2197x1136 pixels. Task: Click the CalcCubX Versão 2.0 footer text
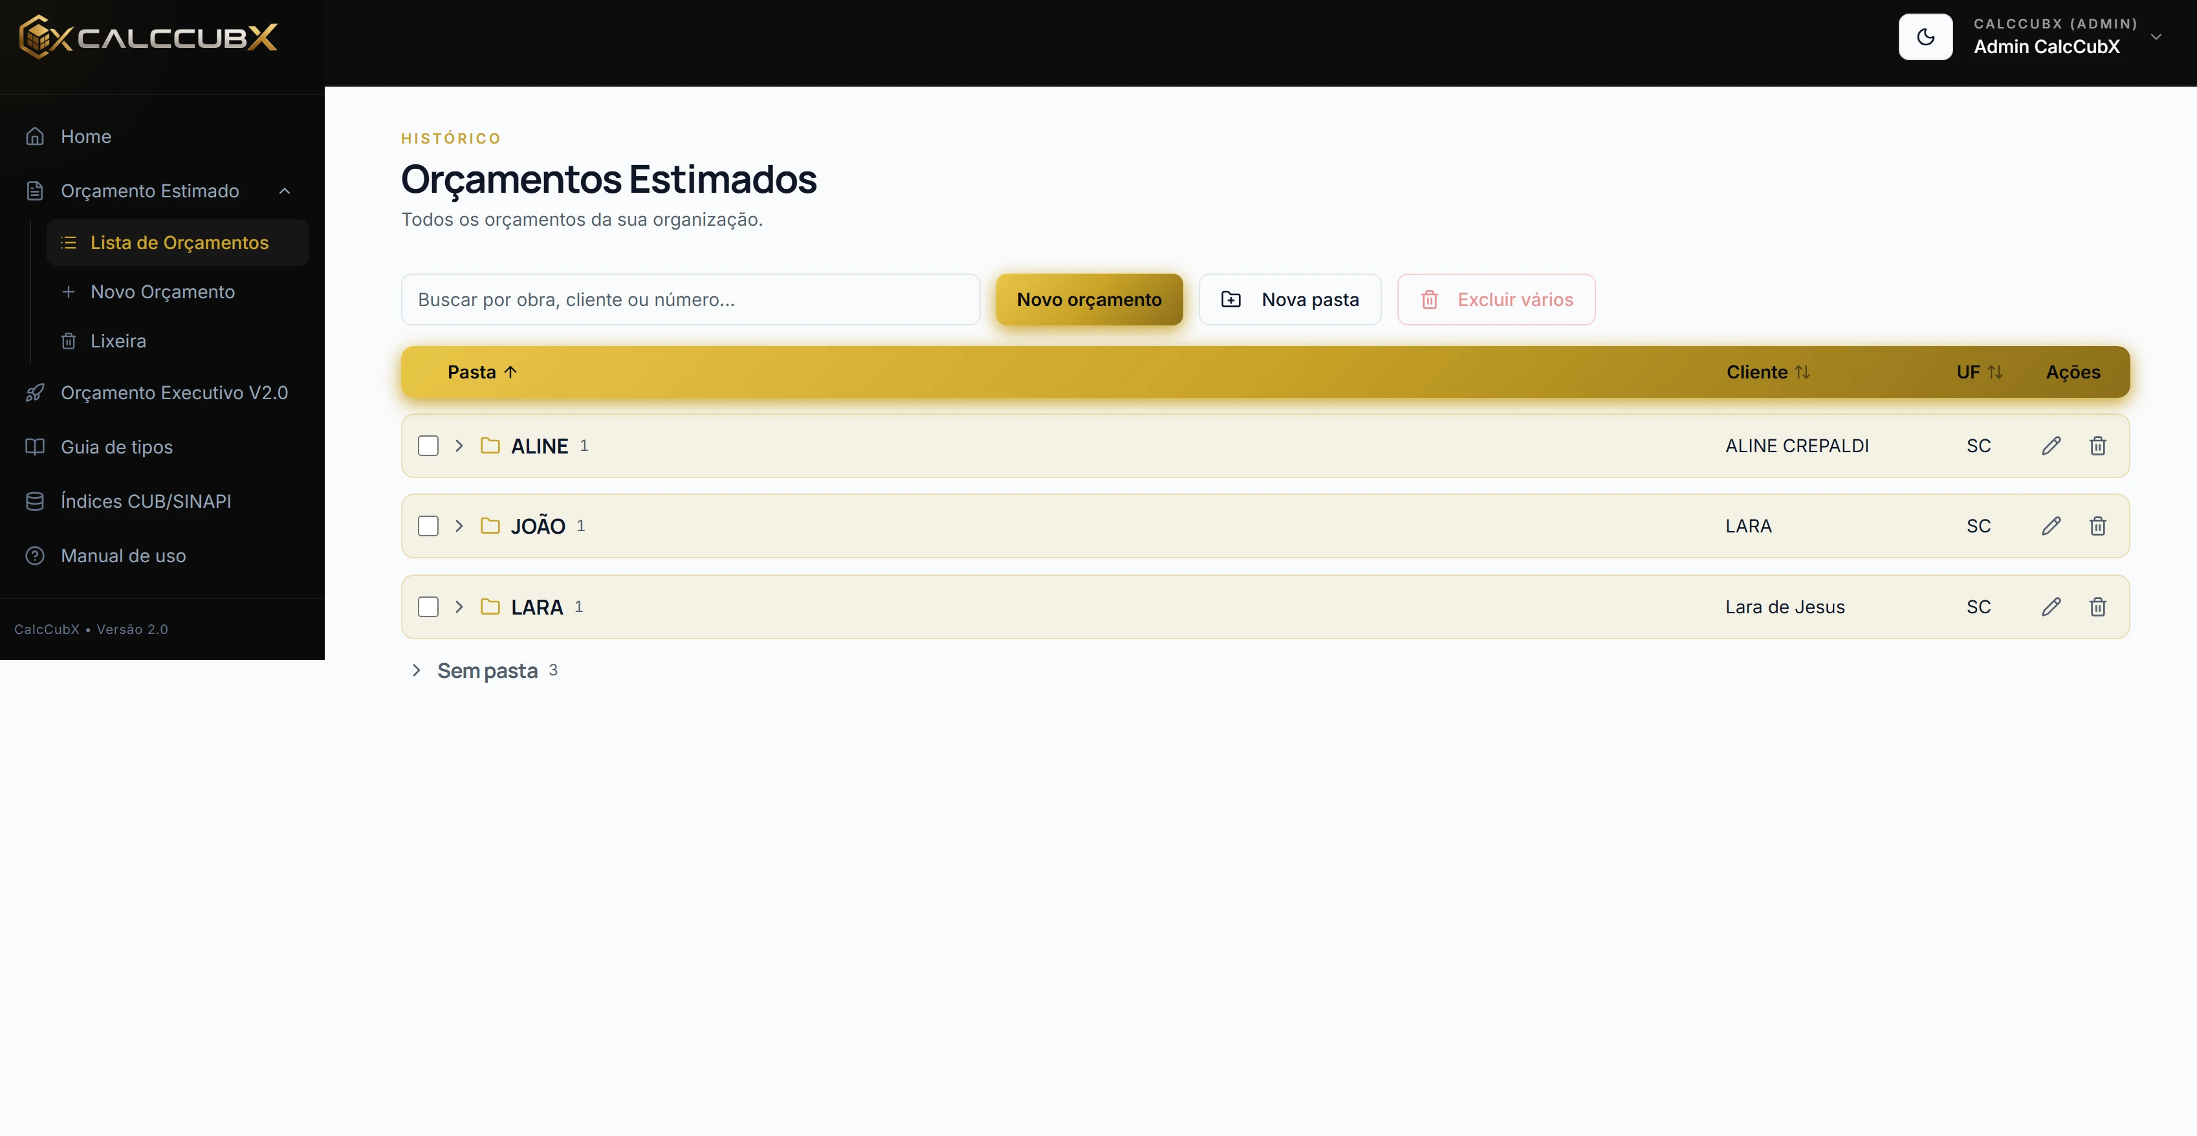click(91, 629)
